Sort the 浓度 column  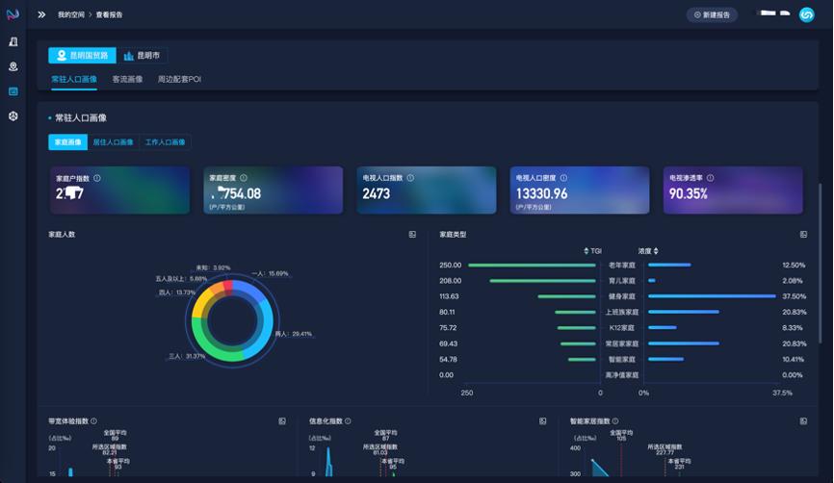[648, 251]
